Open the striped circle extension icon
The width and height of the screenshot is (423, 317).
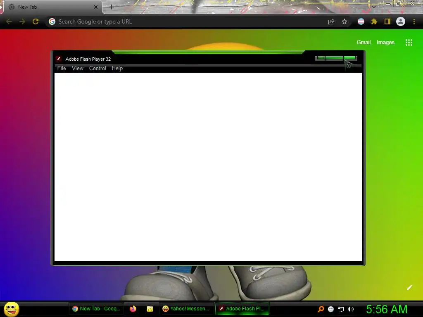pyautogui.click(x=361, y=21)
